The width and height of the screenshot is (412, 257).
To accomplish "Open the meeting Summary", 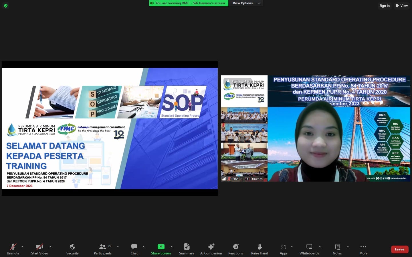I will 186,249.
